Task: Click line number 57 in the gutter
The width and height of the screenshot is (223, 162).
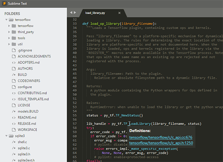Action: [75, 124]
